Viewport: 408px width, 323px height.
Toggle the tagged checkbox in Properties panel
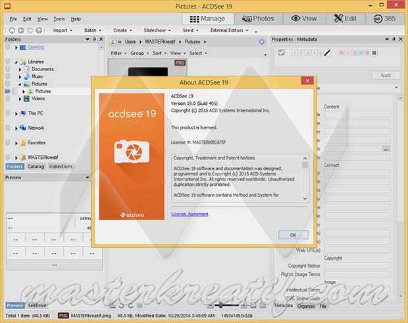click(x=281, y=53)
